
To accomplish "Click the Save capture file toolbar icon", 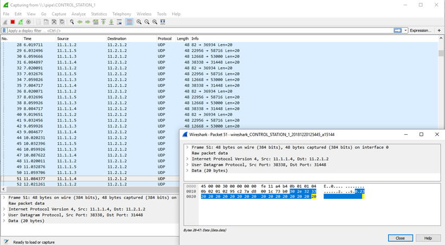I will tap(46, 22).
